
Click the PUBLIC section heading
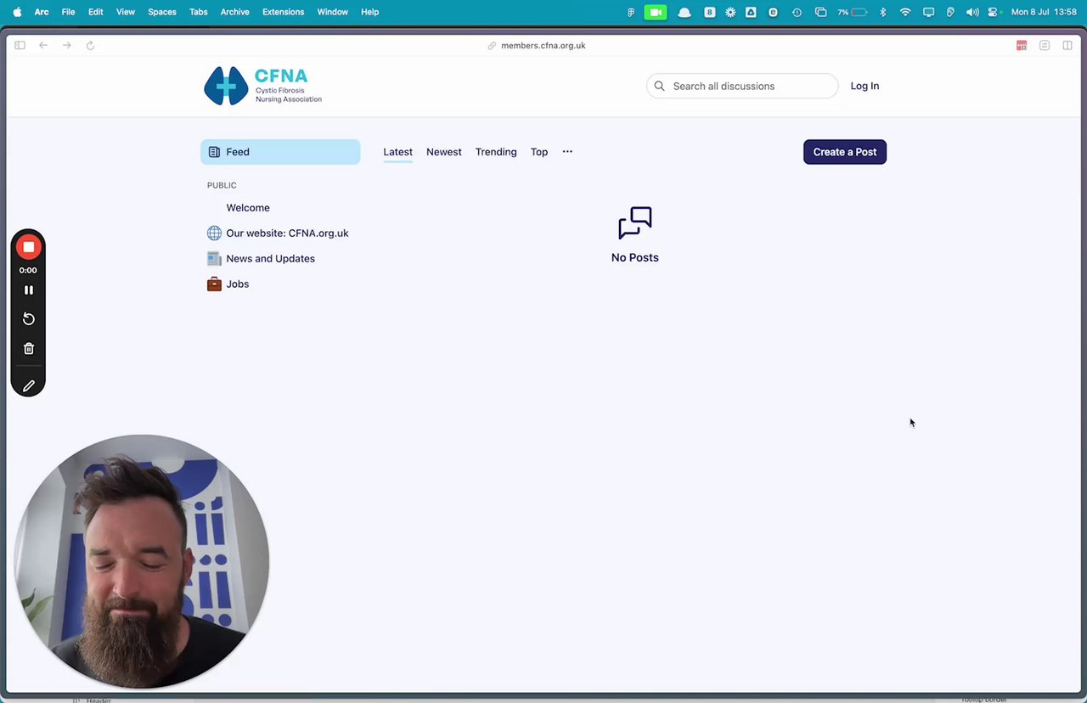tap(222, 185)
